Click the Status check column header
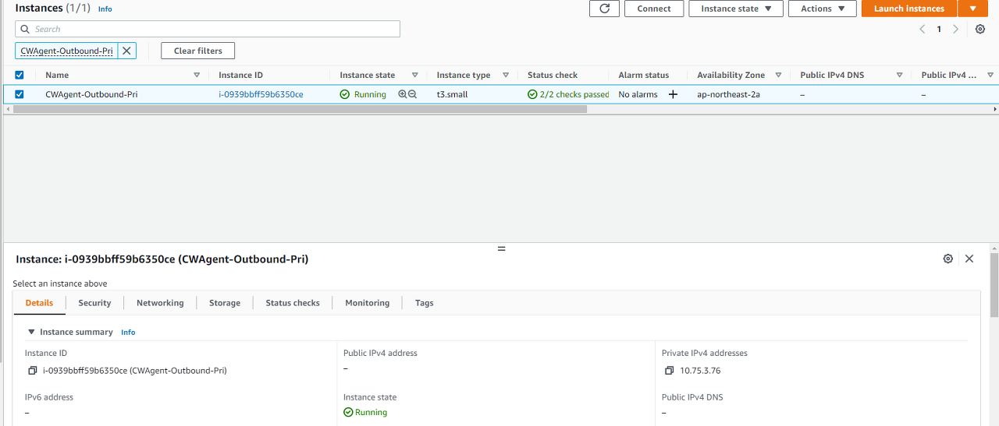 click(553, 75)
